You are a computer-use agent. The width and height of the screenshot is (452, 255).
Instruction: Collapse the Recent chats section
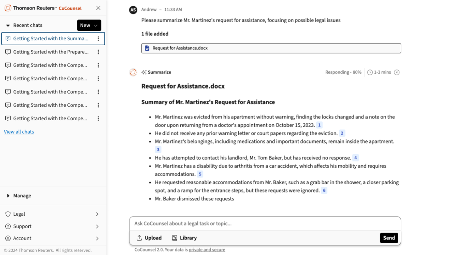[8, 25]
